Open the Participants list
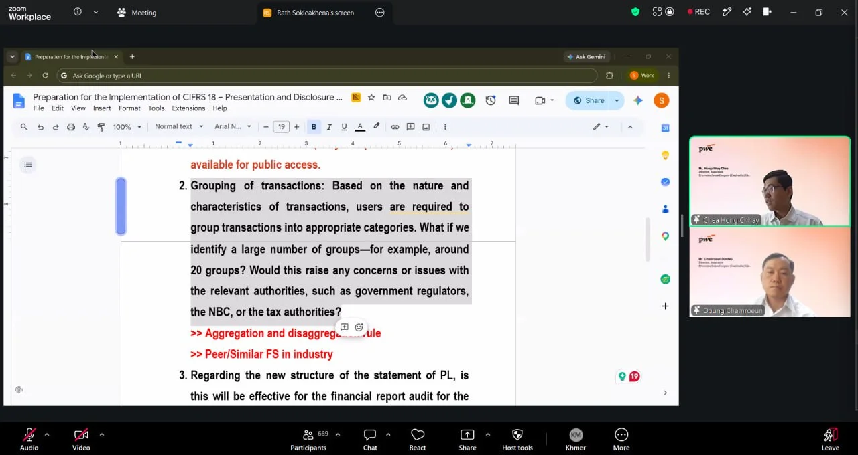The height and width of the screenshot is (455, 858). pyautogui.click(x=308, y=439)
